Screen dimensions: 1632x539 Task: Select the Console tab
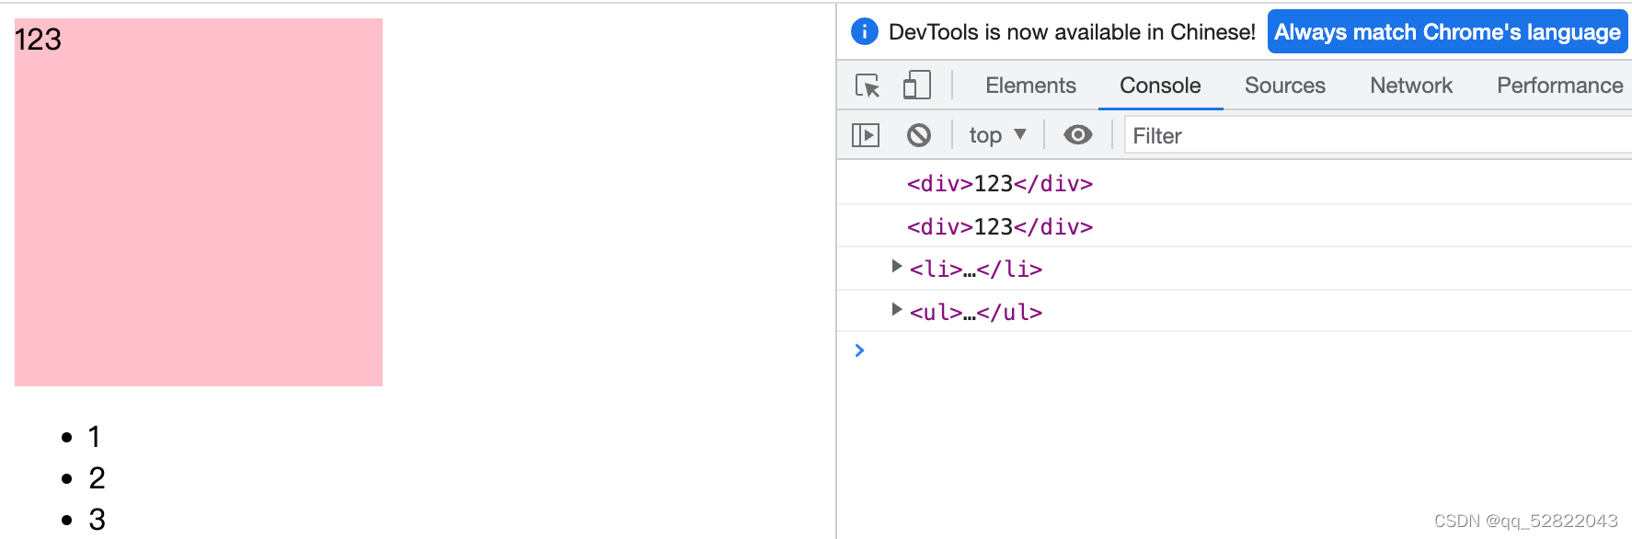click(1160, 86)
